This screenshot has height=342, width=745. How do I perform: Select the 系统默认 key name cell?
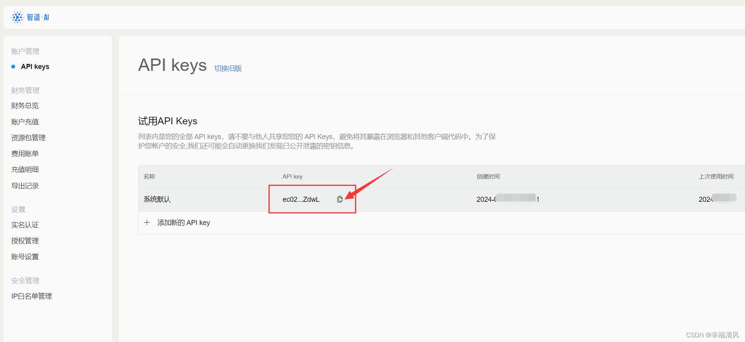[157, 199]
